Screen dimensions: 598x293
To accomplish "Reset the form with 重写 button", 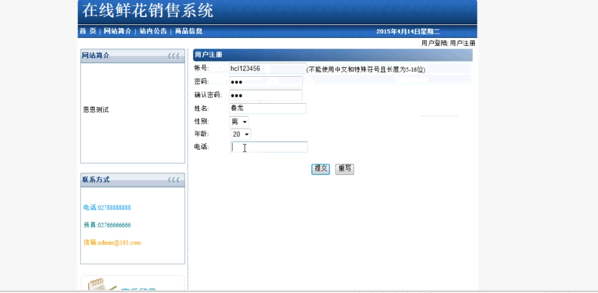I will 344,169.
